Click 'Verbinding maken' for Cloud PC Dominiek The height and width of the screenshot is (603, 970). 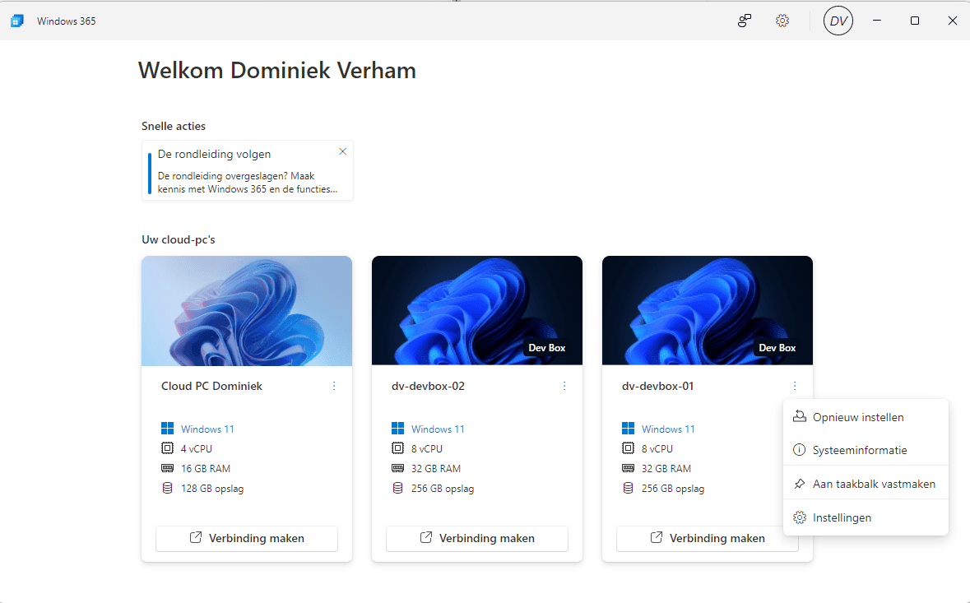click(247, 538)
